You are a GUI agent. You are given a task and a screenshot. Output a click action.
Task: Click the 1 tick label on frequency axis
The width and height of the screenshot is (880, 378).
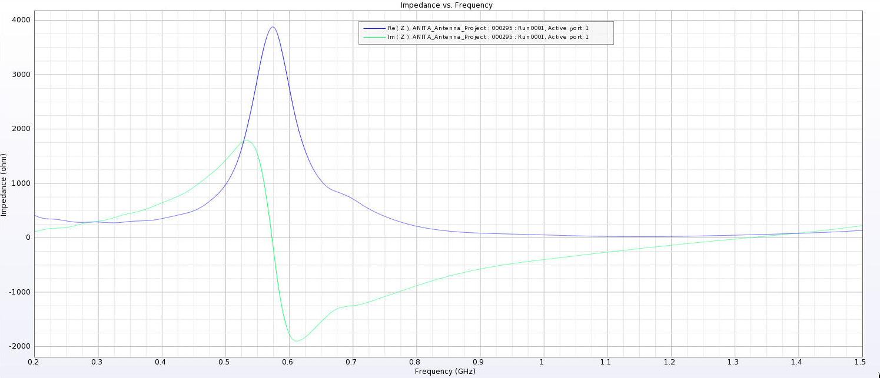pos(543,362)
